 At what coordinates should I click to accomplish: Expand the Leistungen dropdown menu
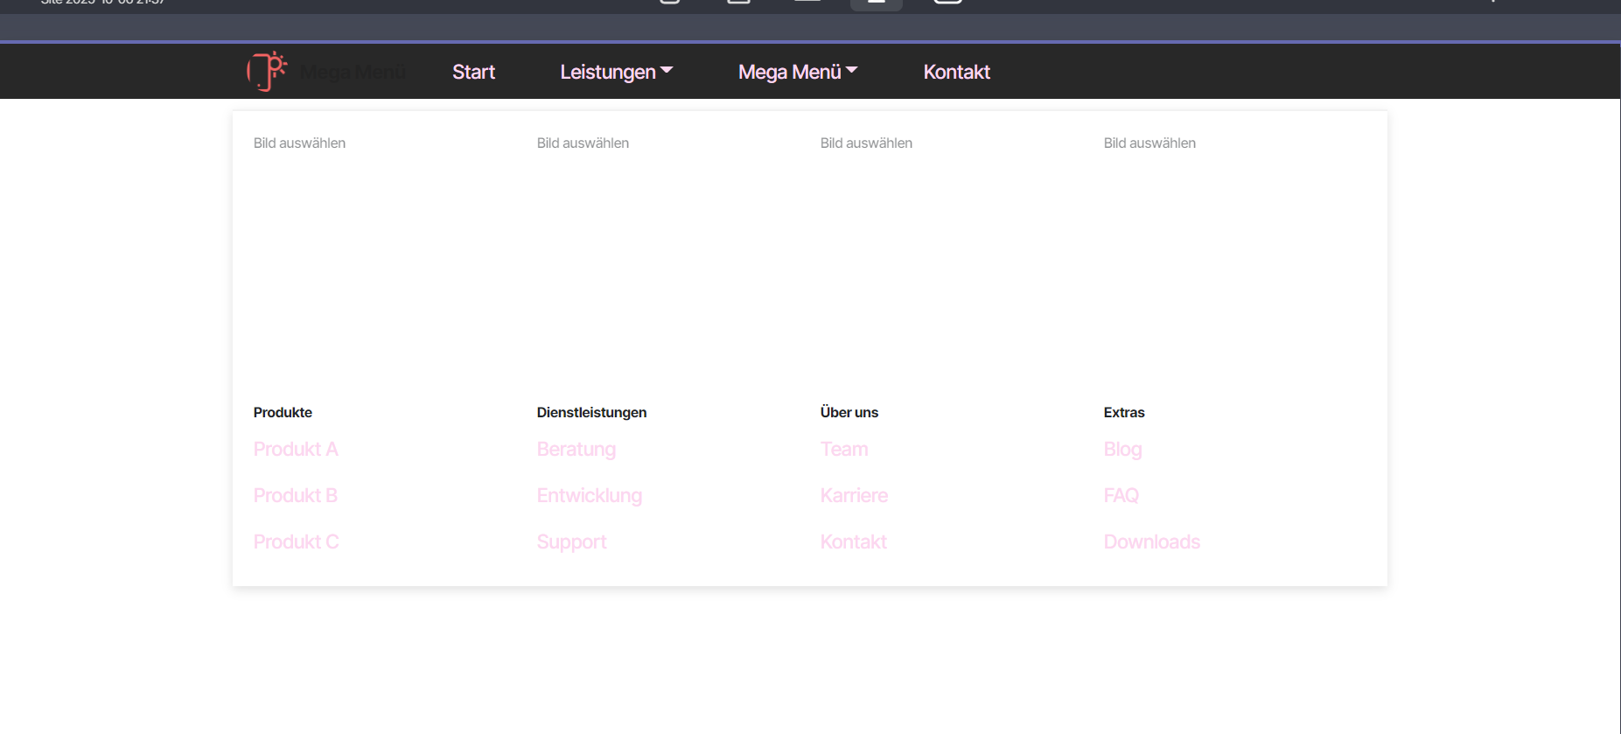pos(616,72)
